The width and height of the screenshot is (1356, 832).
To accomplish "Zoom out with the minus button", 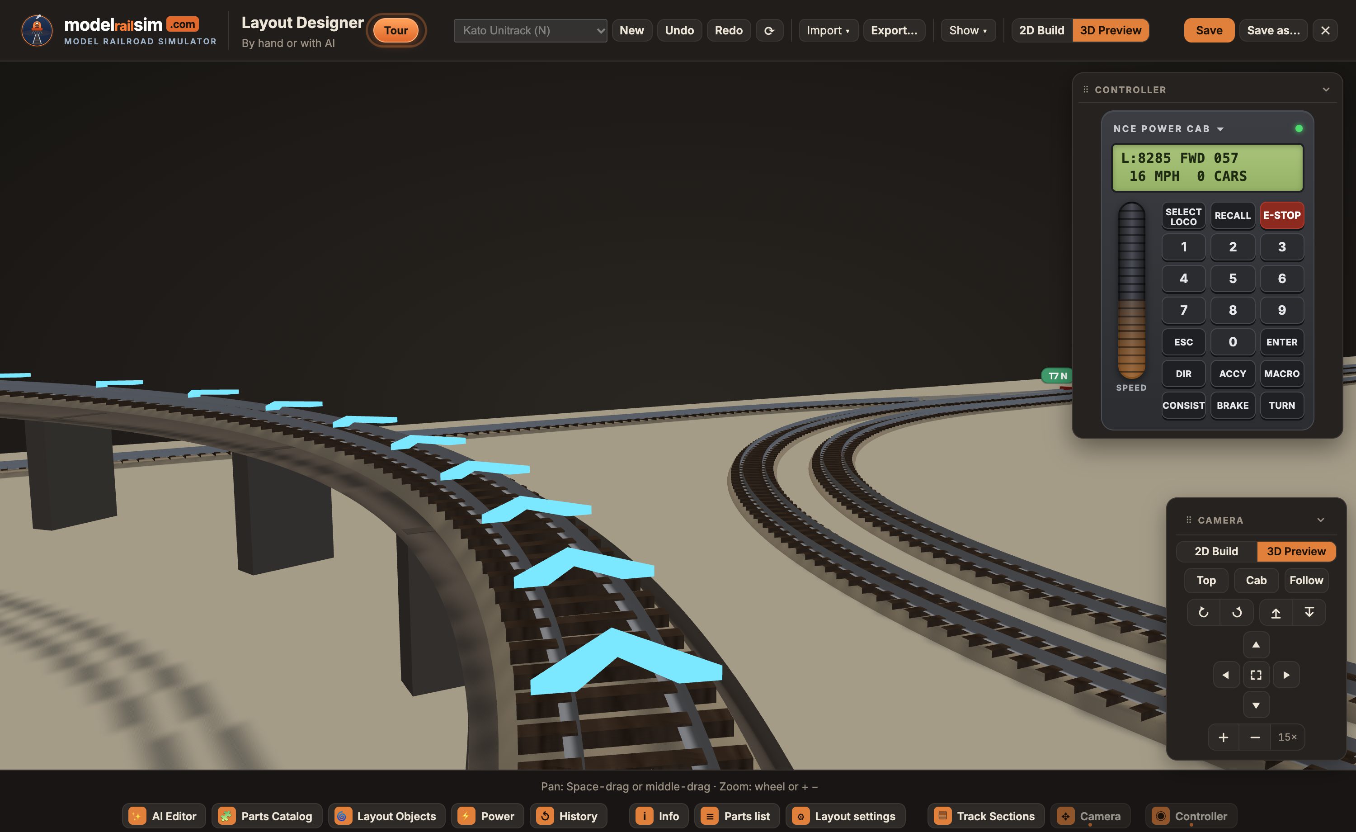I will click(x=1255, y=737).
